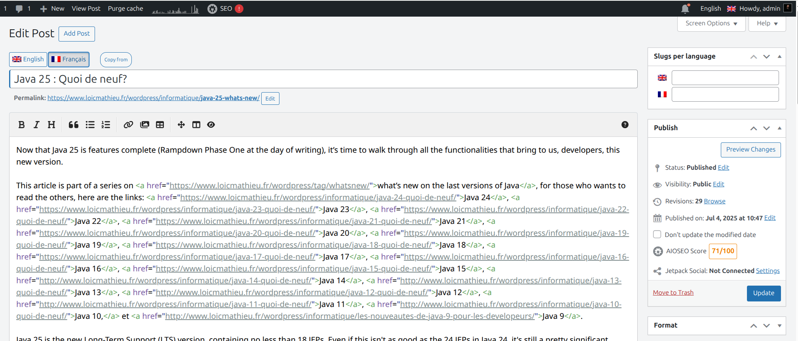The width and height of the screenshot is (798, 341).
Task: Click Preview Changes button
Action: pos(750,150)
